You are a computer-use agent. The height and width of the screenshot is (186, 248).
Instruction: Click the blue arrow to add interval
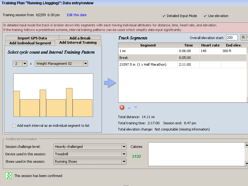110,83
